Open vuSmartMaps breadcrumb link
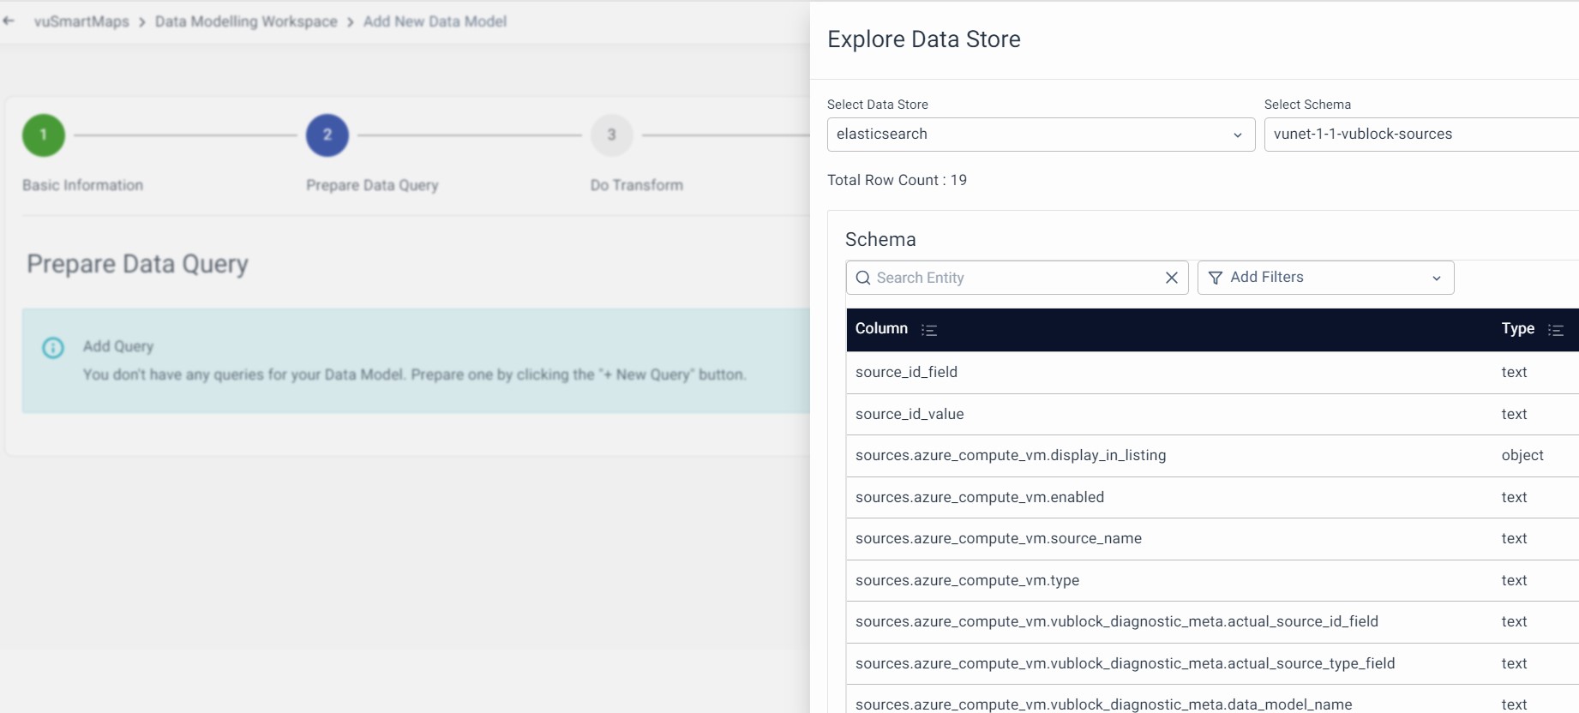The width and height of the screenshot is (1579, 713). (x=81, y=21)
